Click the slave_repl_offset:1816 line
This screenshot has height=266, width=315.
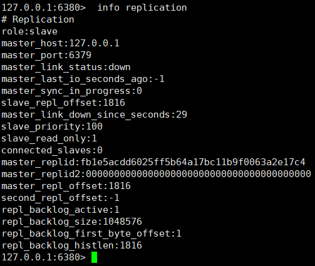tap(63, 103)
